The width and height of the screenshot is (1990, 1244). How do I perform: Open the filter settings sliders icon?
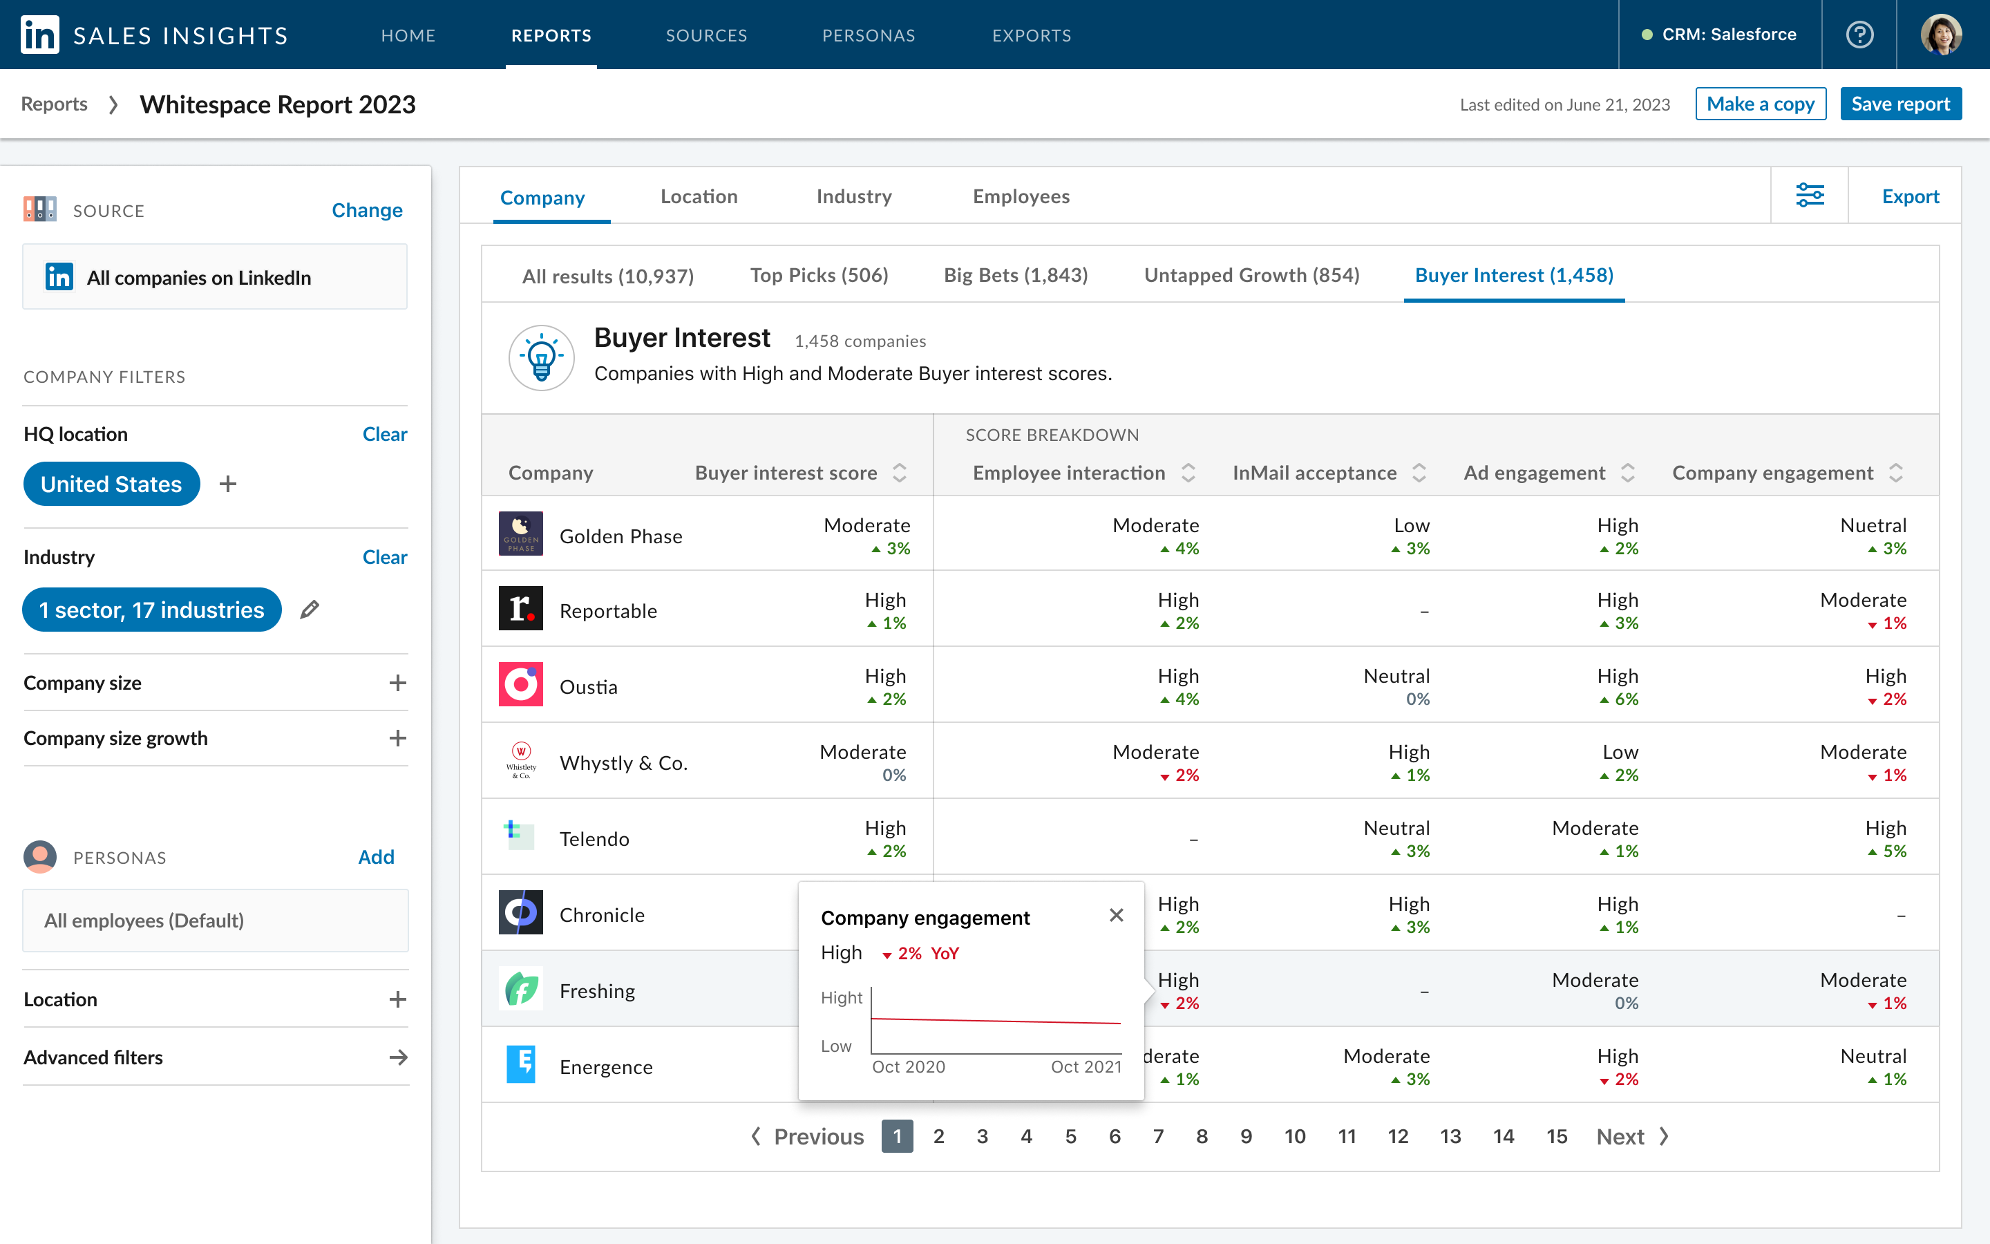(1810, 196)
